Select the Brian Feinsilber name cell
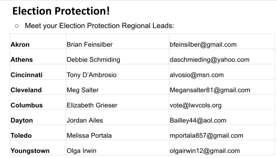Image resolution: width=277 pixels, height=158 pixels. 90,44
